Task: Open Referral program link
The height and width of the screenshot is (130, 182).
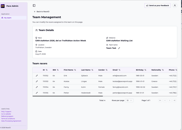Action: tap(7, 116)
